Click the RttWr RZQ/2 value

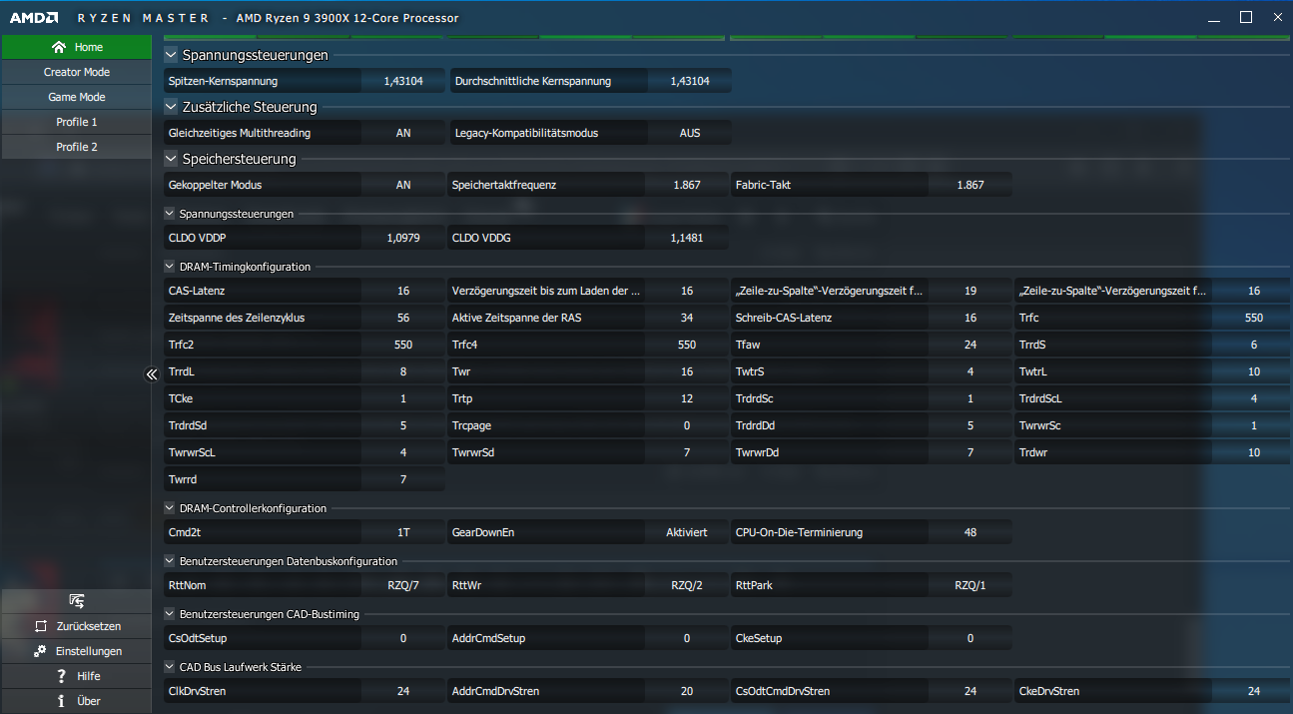pyautogui.click(x=687, y=585)
